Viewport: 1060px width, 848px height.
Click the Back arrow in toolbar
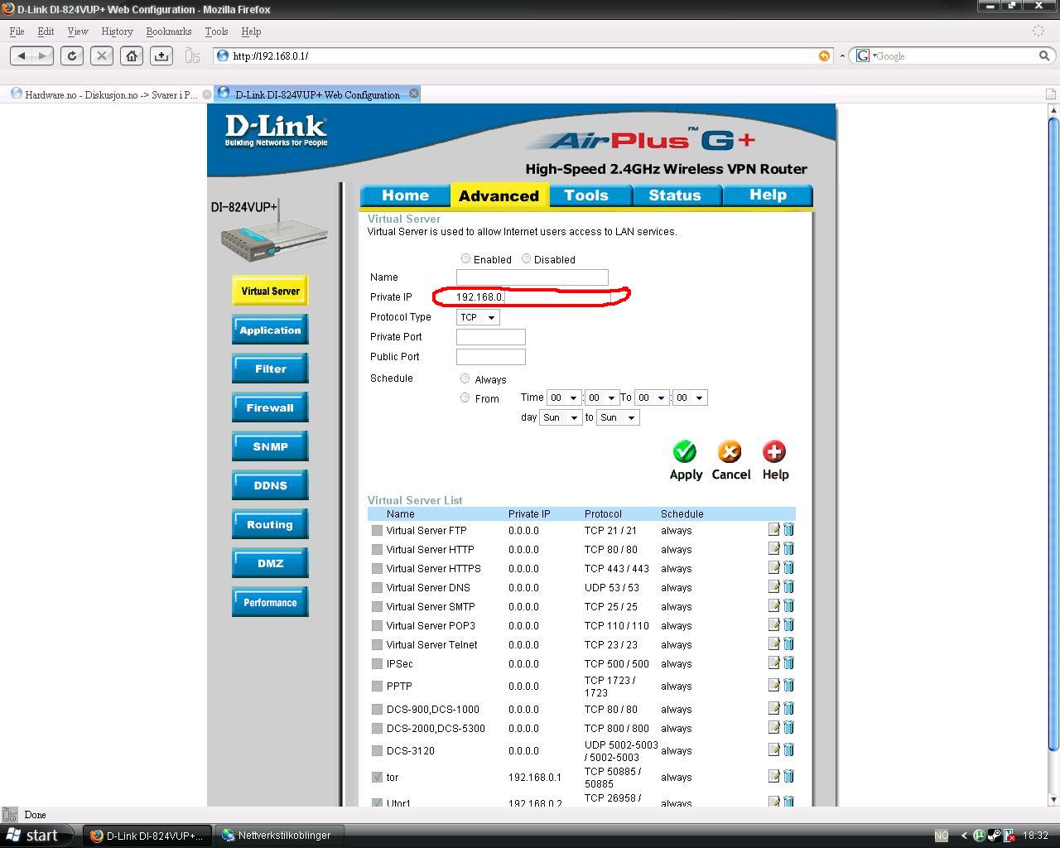(x=22, y=55)
